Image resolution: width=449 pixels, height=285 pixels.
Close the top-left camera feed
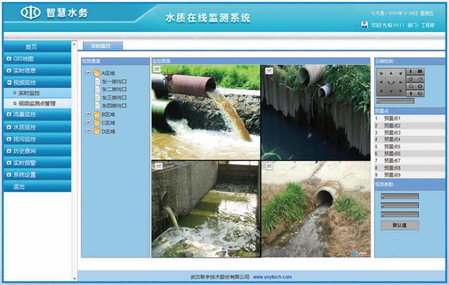coord(157,70)
